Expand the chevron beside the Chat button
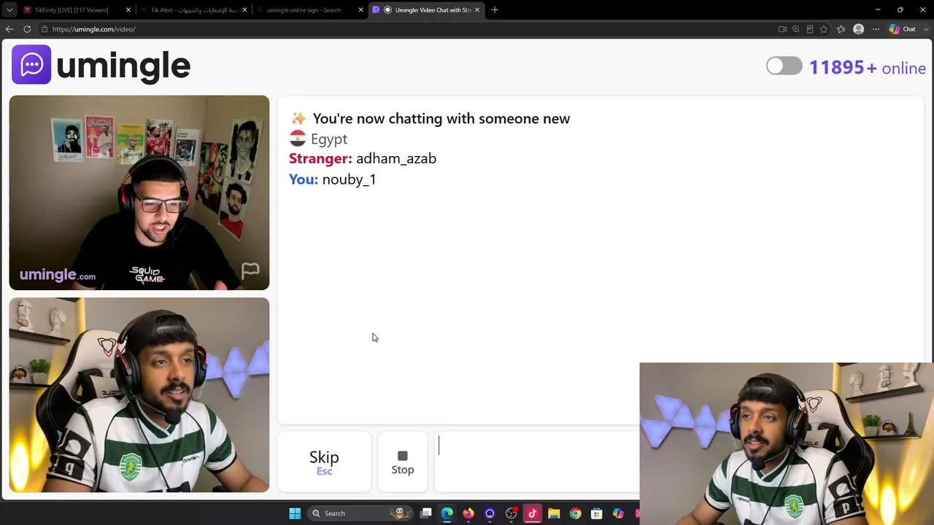Viewport: 934px width, 525px height. coord(925,29)
